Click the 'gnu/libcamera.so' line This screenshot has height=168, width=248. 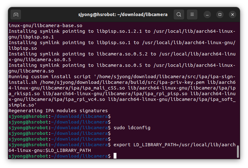pos(31,71)
